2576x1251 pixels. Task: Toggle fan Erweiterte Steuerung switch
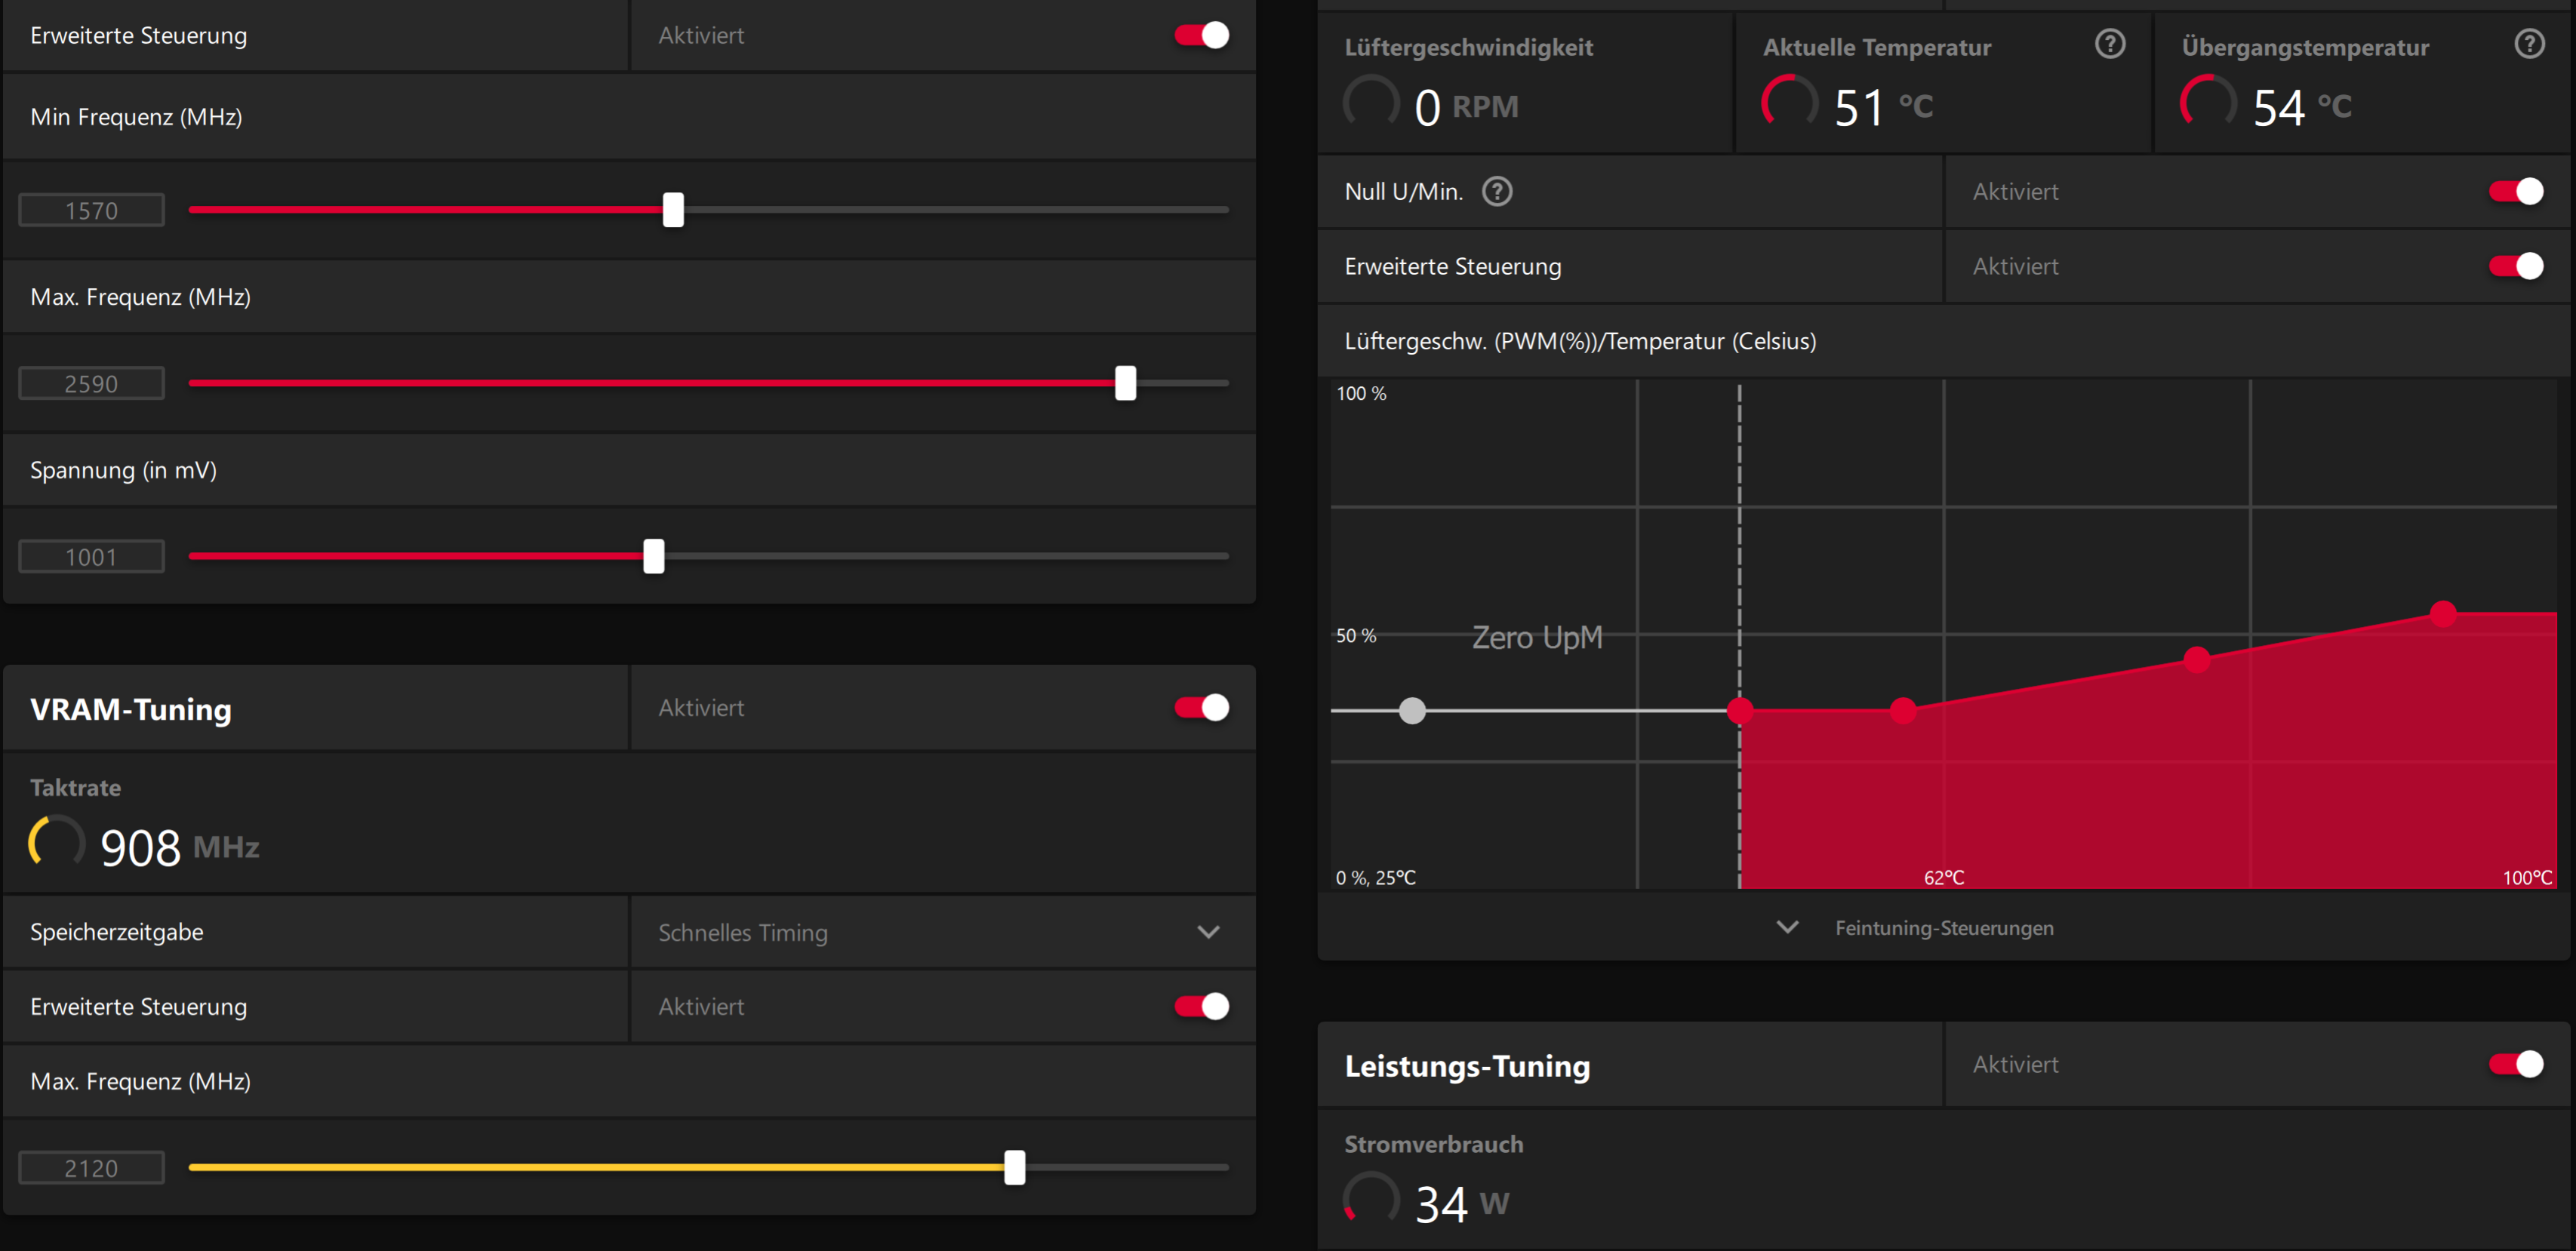click(2516, 266)
